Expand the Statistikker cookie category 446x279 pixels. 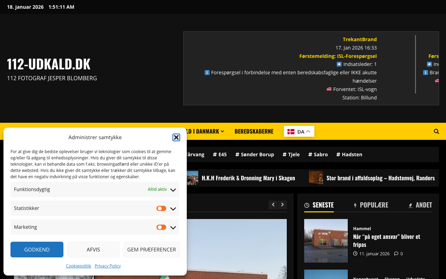click(173, 209)
